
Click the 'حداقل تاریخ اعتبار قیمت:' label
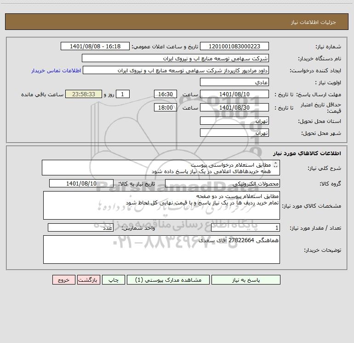(321, 108)
